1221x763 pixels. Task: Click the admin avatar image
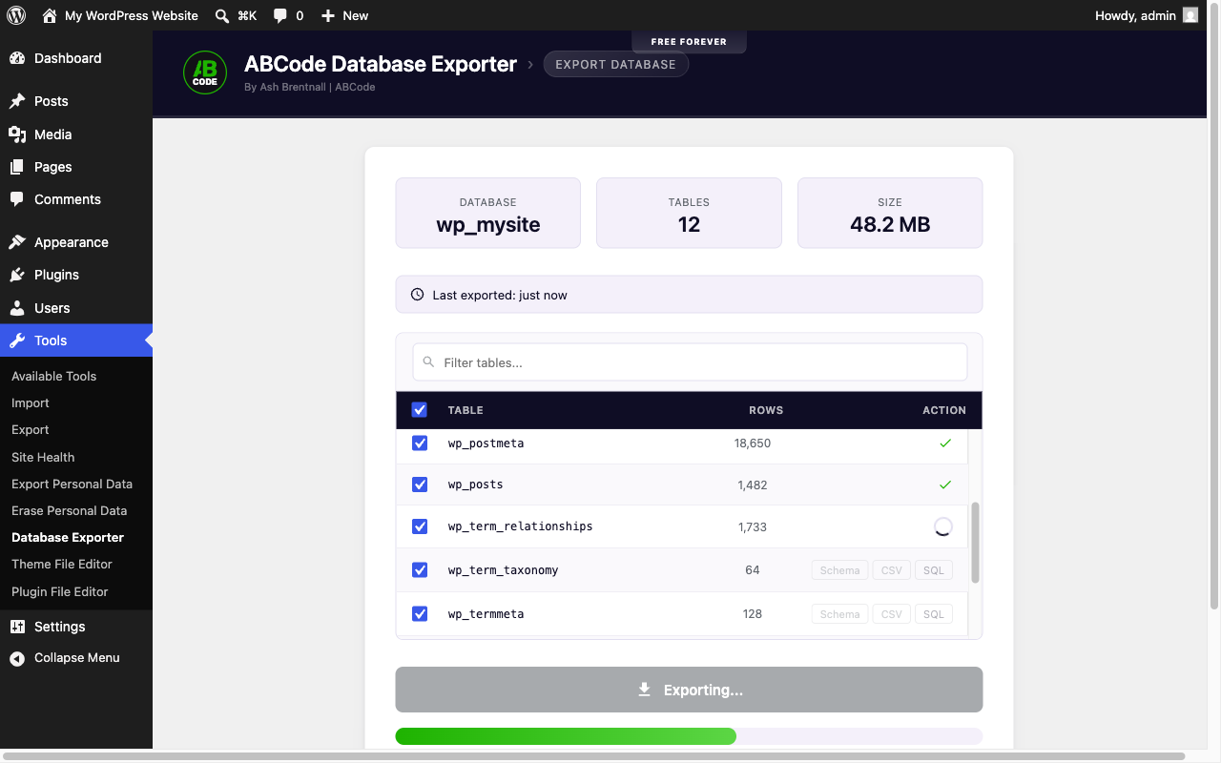click(x=1190, y=15)
